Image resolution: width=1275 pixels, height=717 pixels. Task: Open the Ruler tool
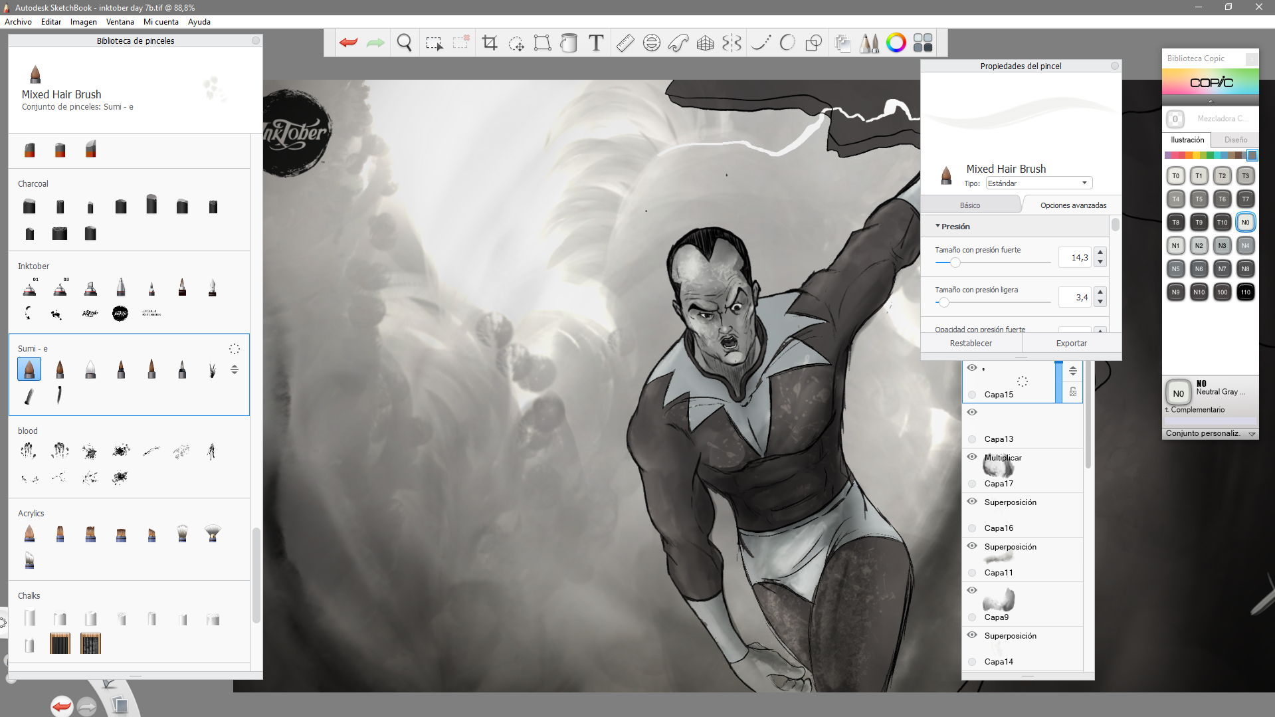pyautogui.click(x=625, y=43)
